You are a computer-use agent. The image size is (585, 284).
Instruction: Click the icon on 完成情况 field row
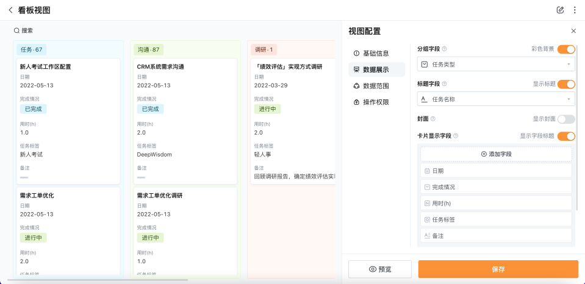(x=428, y=187)
